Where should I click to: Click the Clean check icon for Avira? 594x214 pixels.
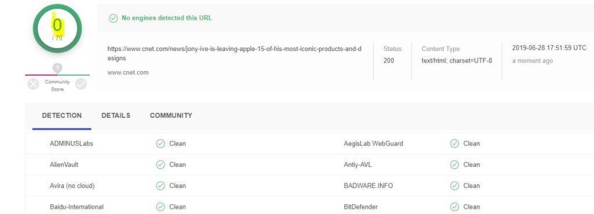(x=161, y=186)
